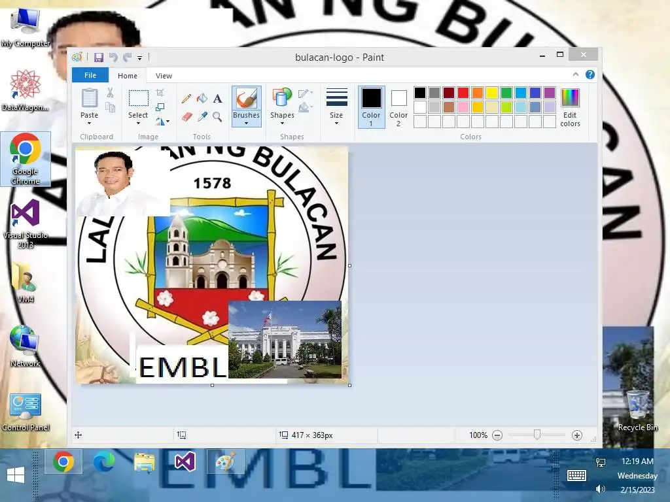Open Control Panel desktop icon
670x502 pixels.
click(26, 412)
